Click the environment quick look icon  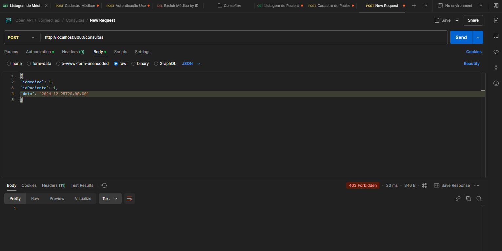pos(496,6)
